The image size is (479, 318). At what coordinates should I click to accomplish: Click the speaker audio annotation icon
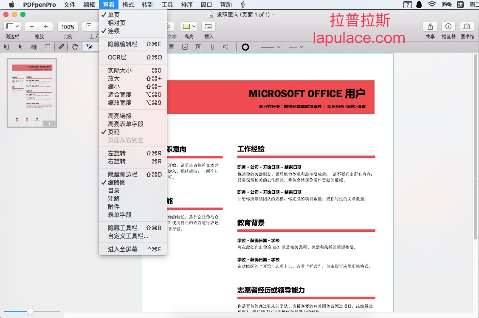[226, 47]
